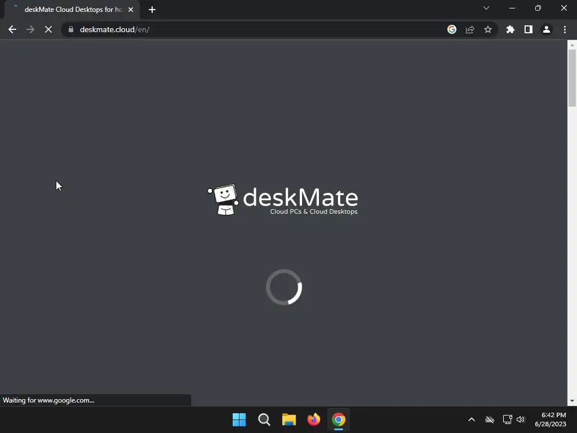Open Windows Search from the taskbar
Image resolution: width=577 pixels, height=433 pixels.
click(264, 419)
